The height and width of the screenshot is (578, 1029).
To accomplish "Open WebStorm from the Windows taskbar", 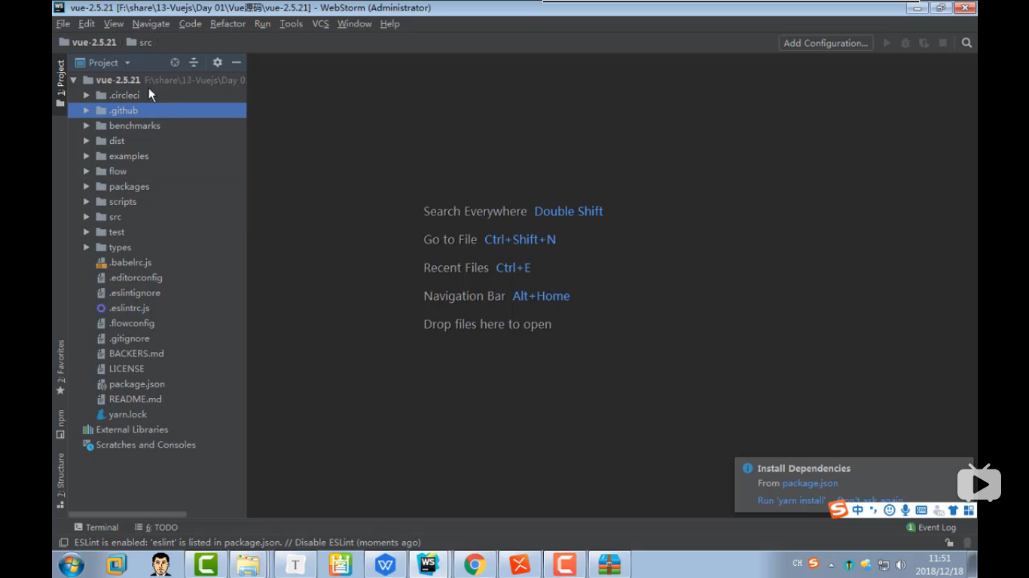I will [429, 564].
